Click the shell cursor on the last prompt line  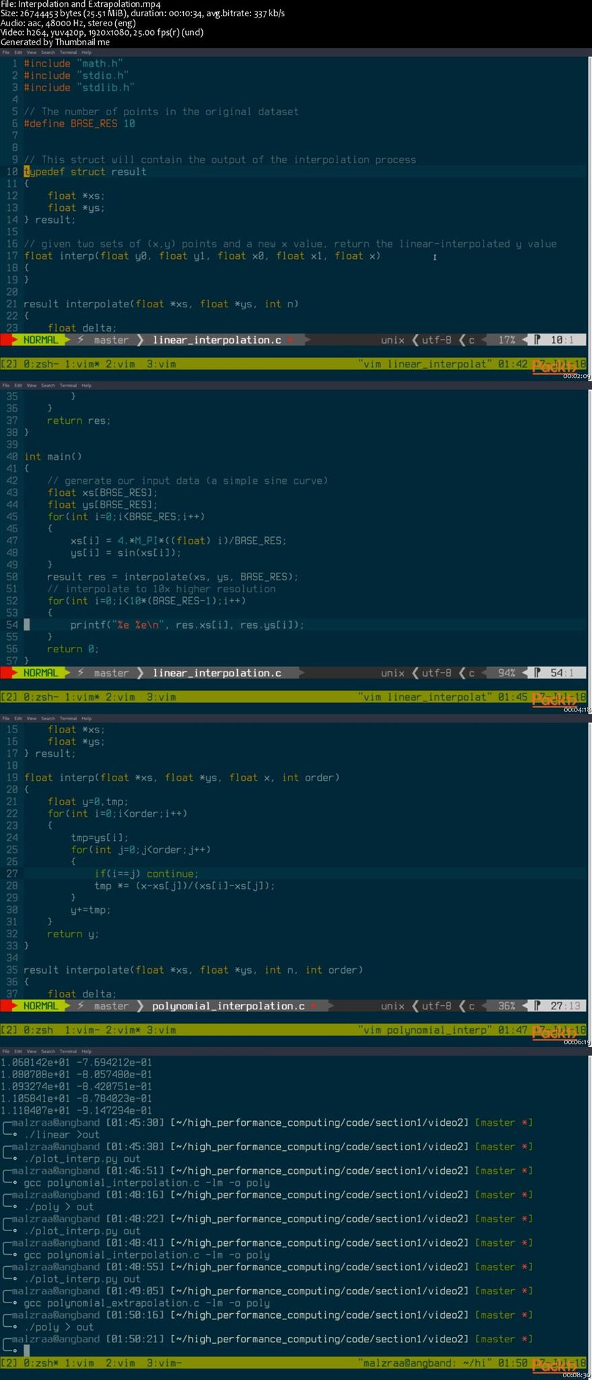tap(27, 1351)
